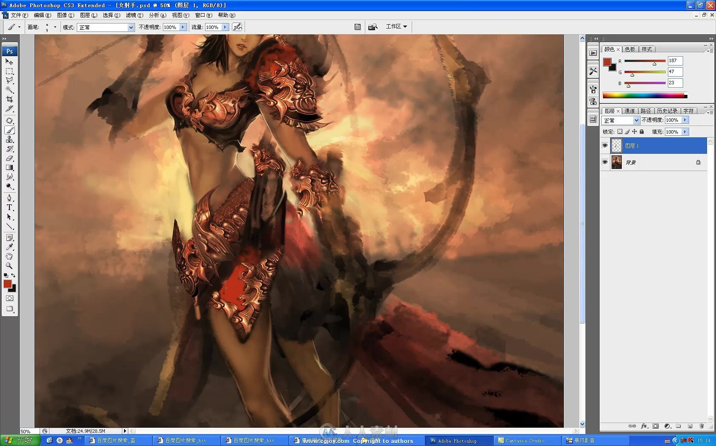Toggle Quick Mask mode
Screen dimensions: 716x446
(x=9, y=298)
